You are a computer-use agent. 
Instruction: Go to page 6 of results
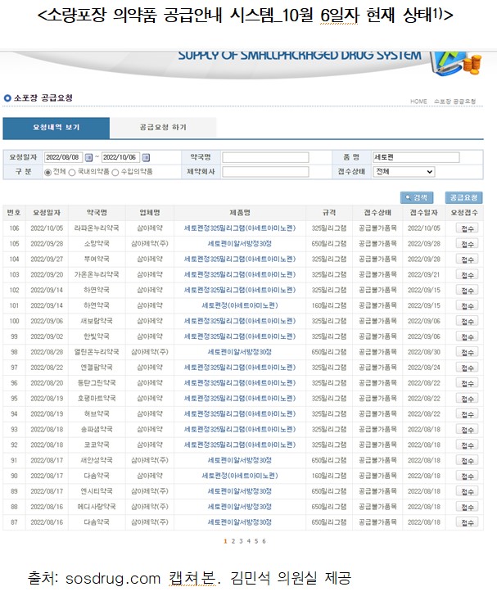pos(264,541)
